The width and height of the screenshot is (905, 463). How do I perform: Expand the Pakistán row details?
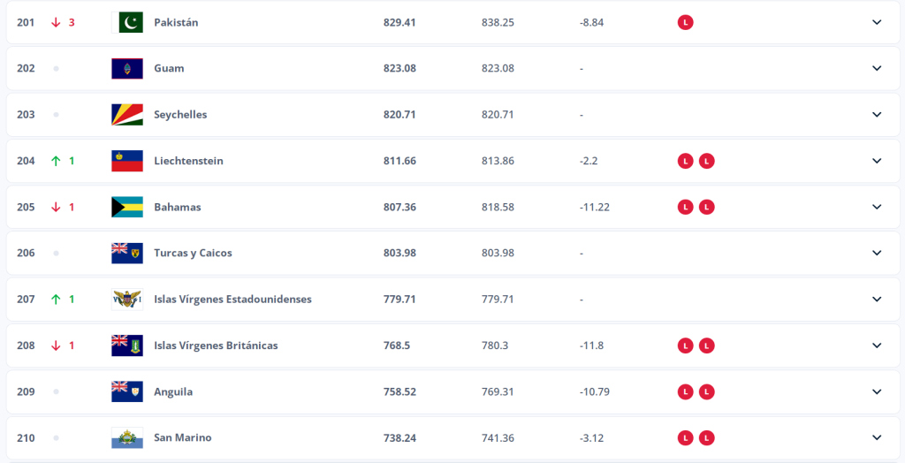[877, 22]
